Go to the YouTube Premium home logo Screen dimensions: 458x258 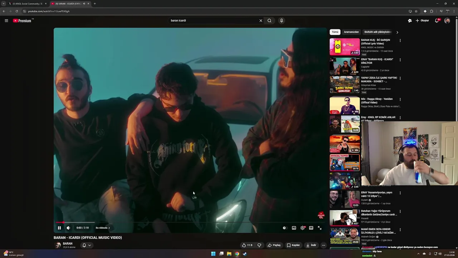pos(23,20)
